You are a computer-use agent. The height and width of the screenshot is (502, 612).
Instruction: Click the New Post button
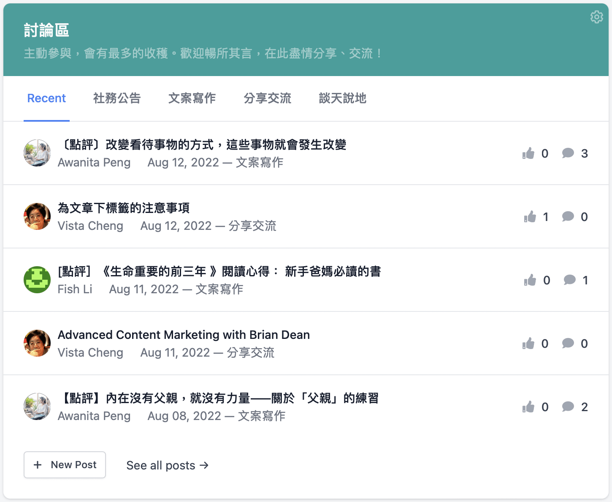click(x=65, y=465)
